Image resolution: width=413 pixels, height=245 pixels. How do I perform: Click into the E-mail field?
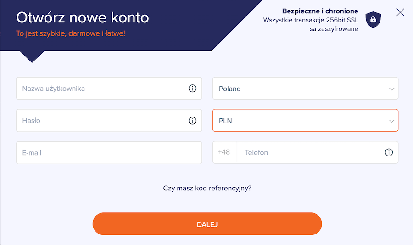(109, 153)
